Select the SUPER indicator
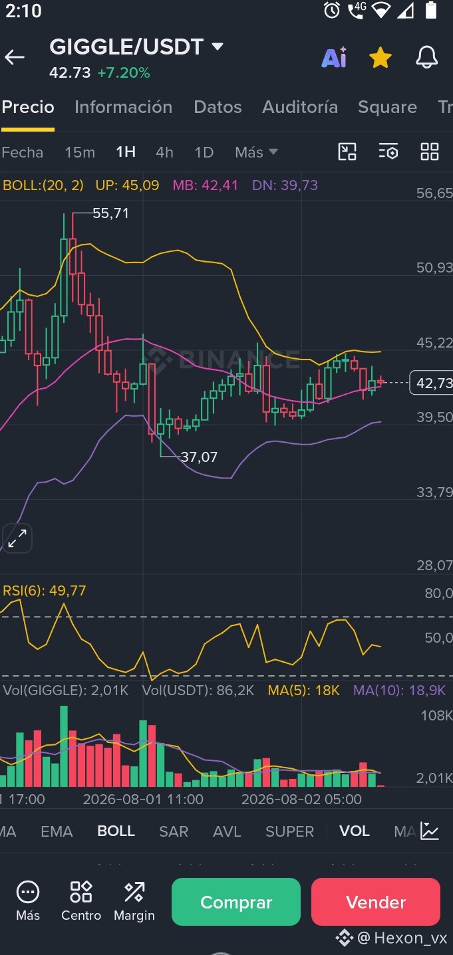 point(289,831)
